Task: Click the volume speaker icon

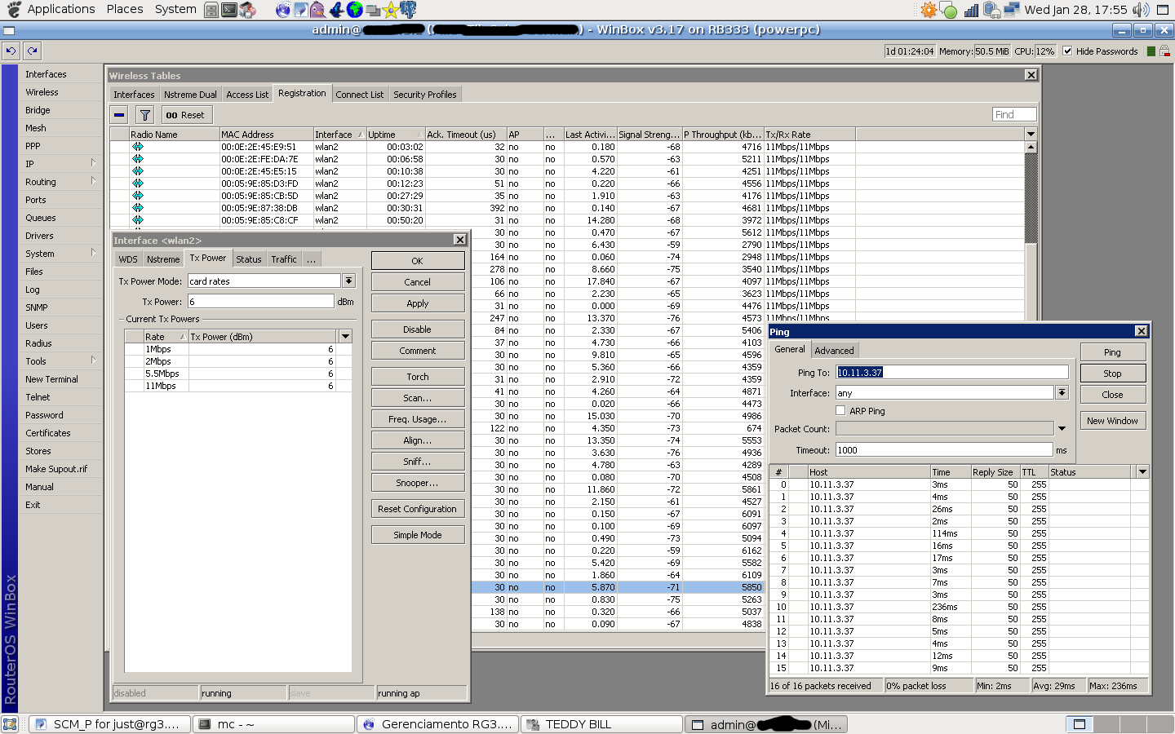Action: pyautogui.click(x=1140, y=10)
